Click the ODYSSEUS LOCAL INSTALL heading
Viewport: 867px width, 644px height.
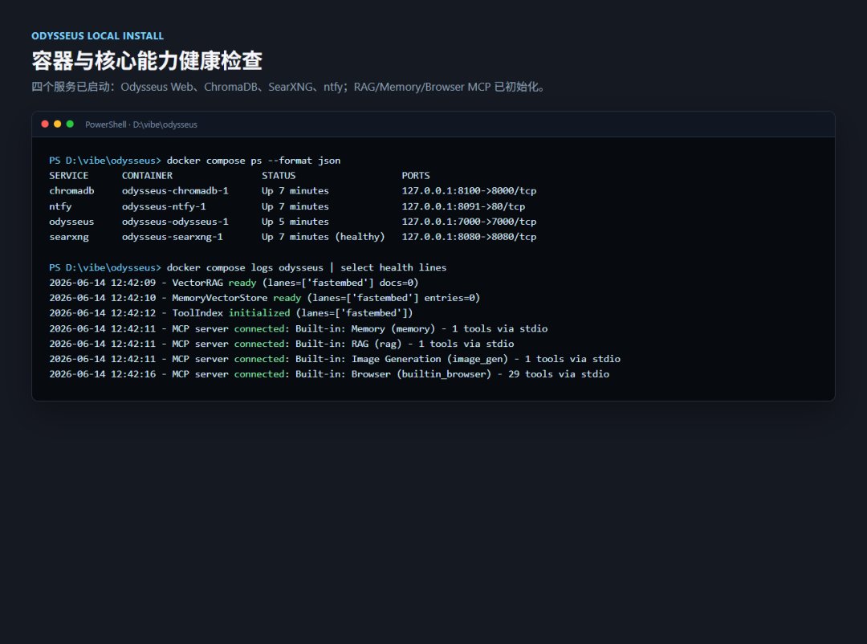pos(97,36)
